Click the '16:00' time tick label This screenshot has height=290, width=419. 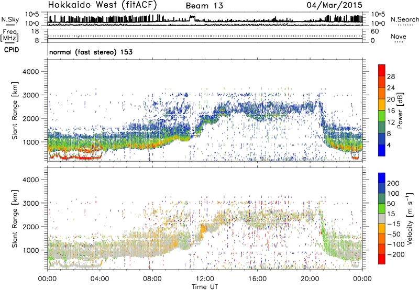tap(257, 279)
